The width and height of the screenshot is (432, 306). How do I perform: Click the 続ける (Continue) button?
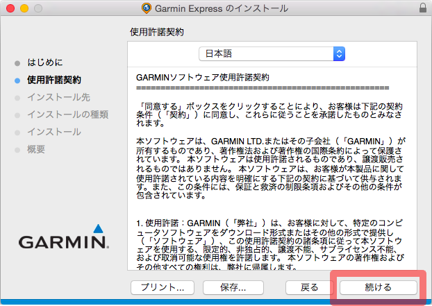[x=379, y=287]
